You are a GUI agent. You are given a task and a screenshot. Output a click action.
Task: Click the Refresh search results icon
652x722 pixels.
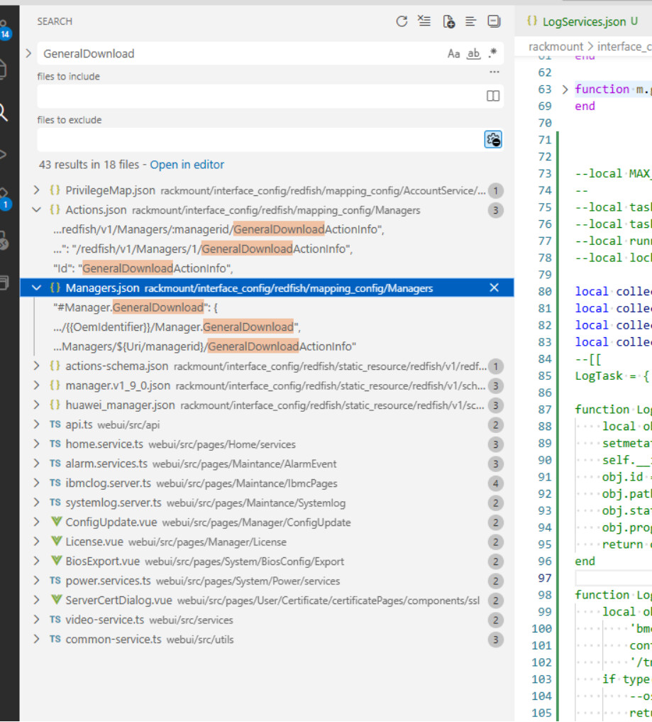(x=402, y=21)
